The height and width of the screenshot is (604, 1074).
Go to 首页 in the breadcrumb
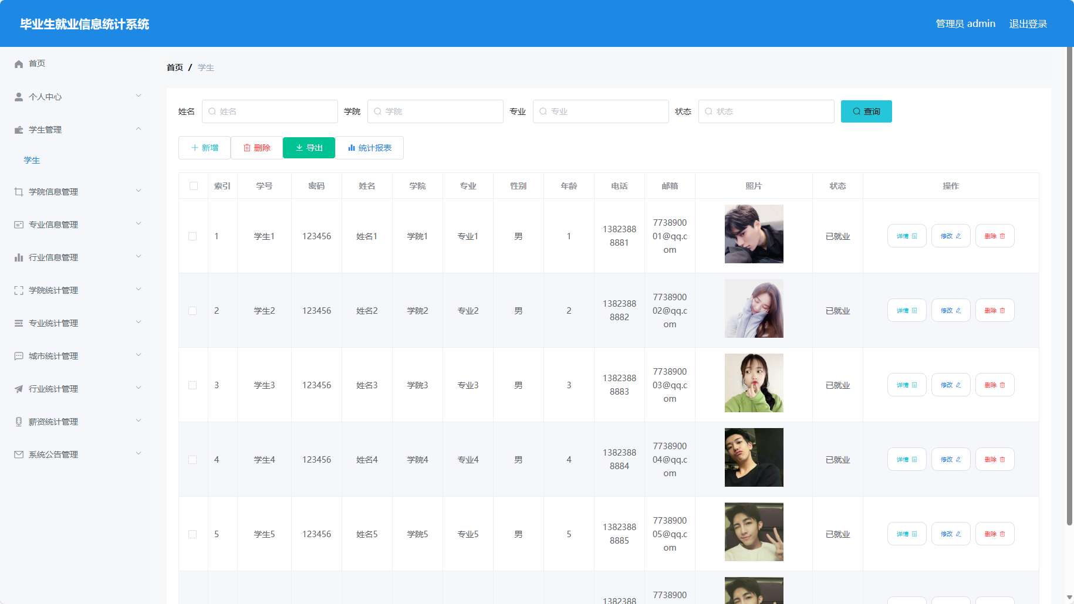click(175, 67)
